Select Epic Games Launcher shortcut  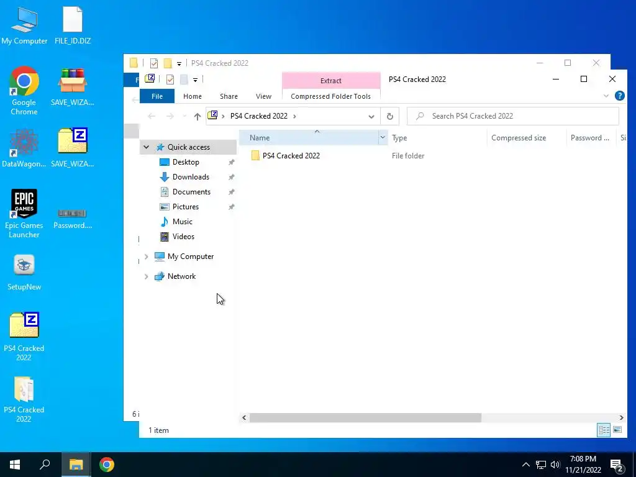(24, 214)
